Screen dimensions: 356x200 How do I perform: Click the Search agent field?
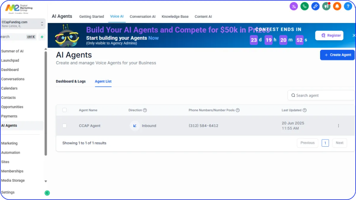[321, 95]
